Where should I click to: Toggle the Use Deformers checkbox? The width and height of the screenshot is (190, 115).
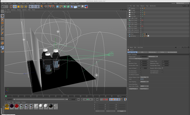(162, 73)
